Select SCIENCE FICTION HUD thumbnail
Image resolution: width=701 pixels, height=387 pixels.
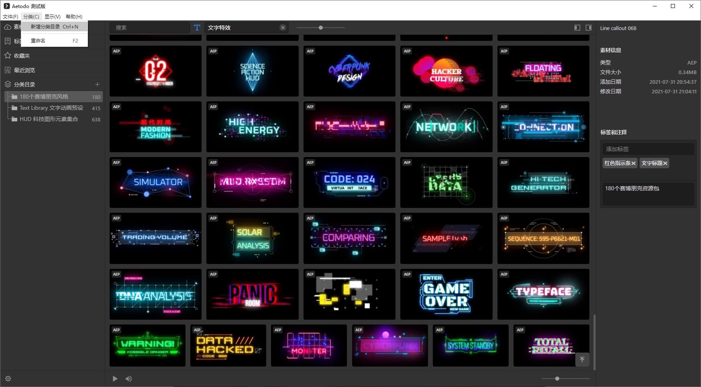click(252, 71)
